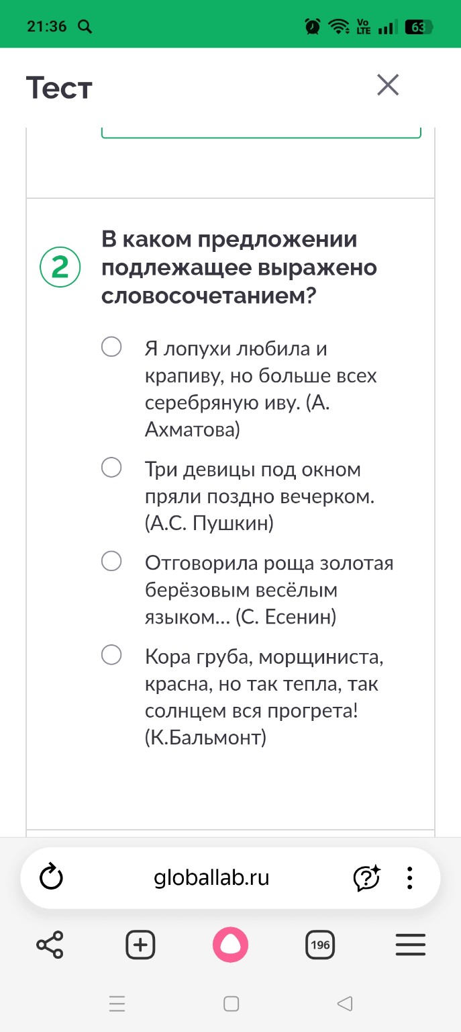The height and width of the screenshot is (1032, 461).
Task: Open the three-dot browser menu
Action: (x=409, y=877)
